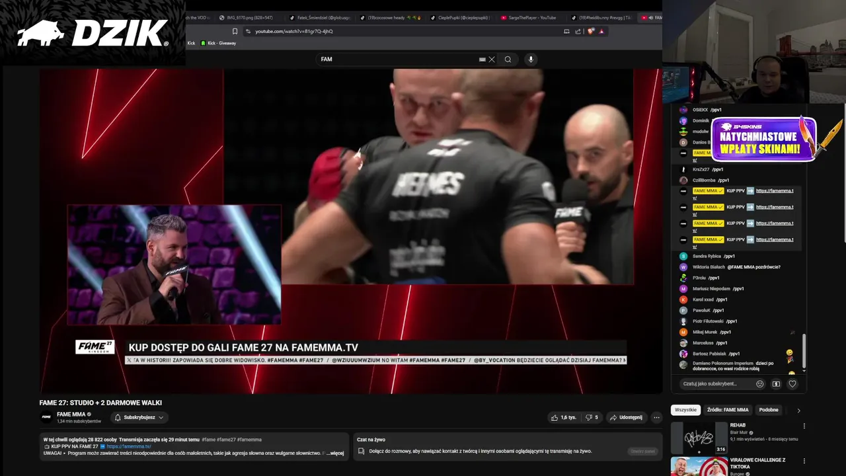Click the bookmark icon in address bar
Viewport: 846px width, 476px height.
tap(235, 31)
